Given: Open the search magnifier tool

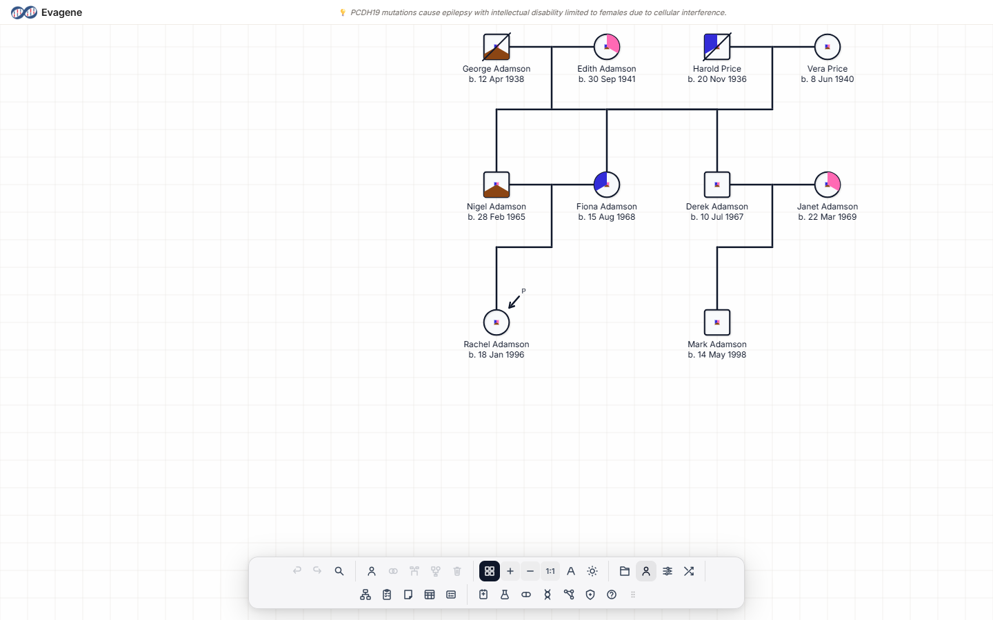Looking at the screenshot, I should (339, 571).
